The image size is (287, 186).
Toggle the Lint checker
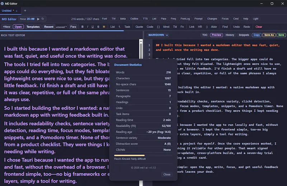(x=154, y=19)
